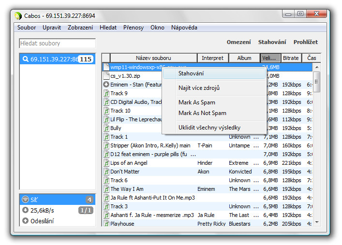Click the music icon of Track 9

(106, 93)
